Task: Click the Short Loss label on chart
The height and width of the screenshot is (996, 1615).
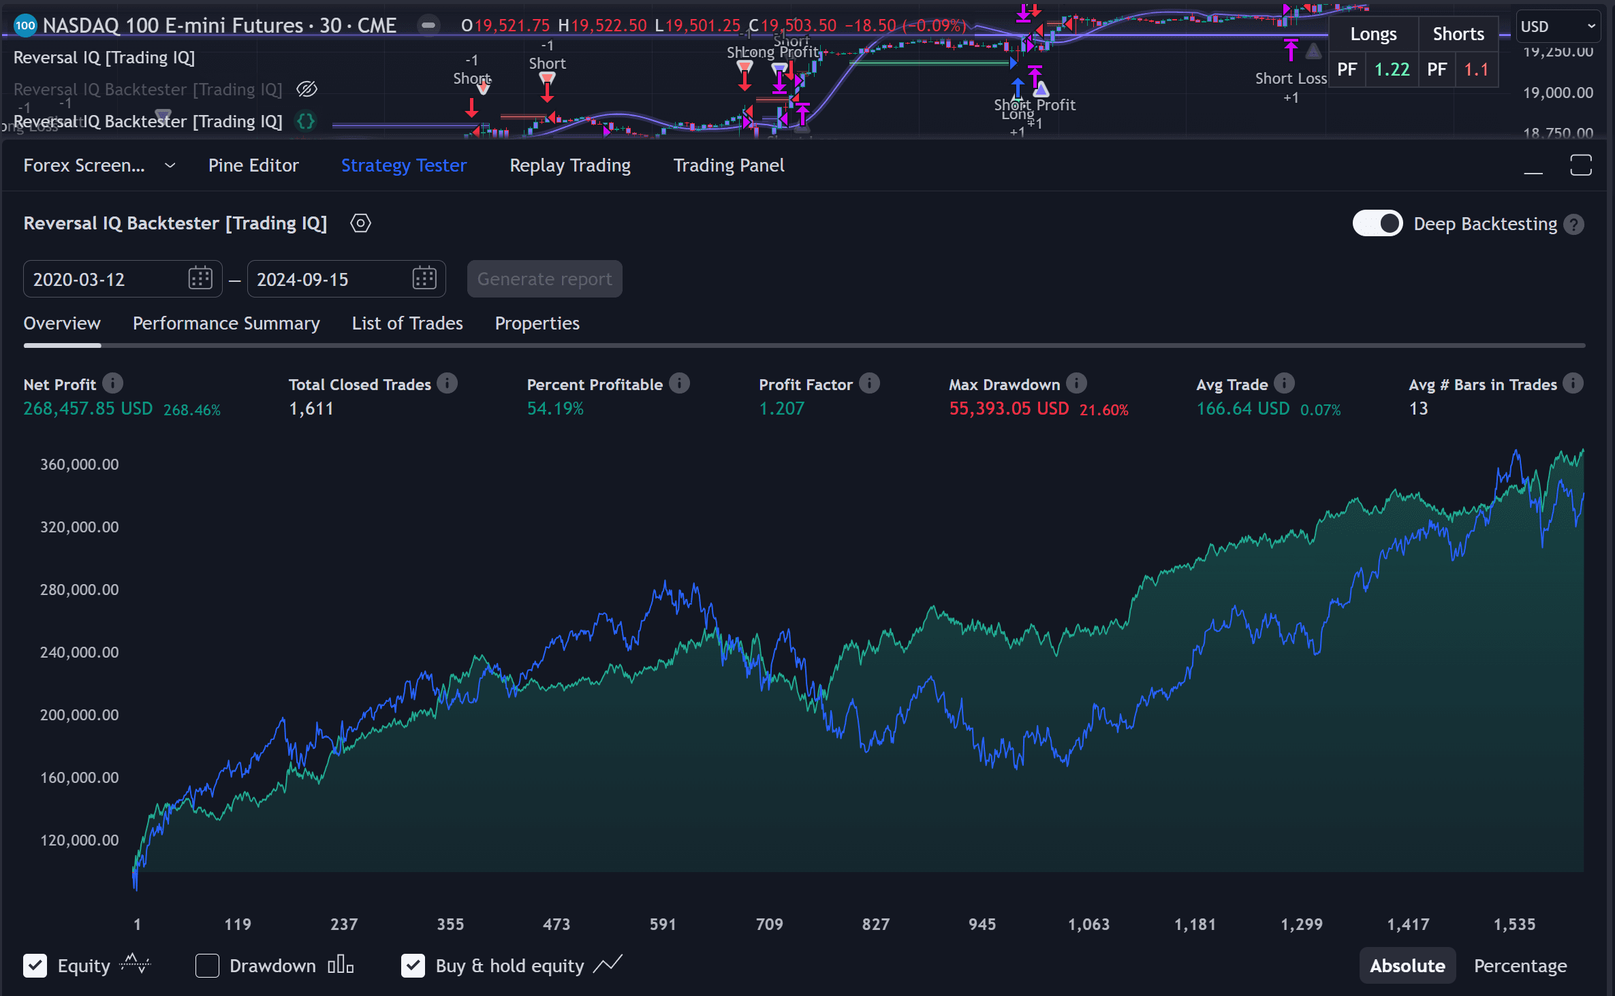Action: coord(1291,78)
